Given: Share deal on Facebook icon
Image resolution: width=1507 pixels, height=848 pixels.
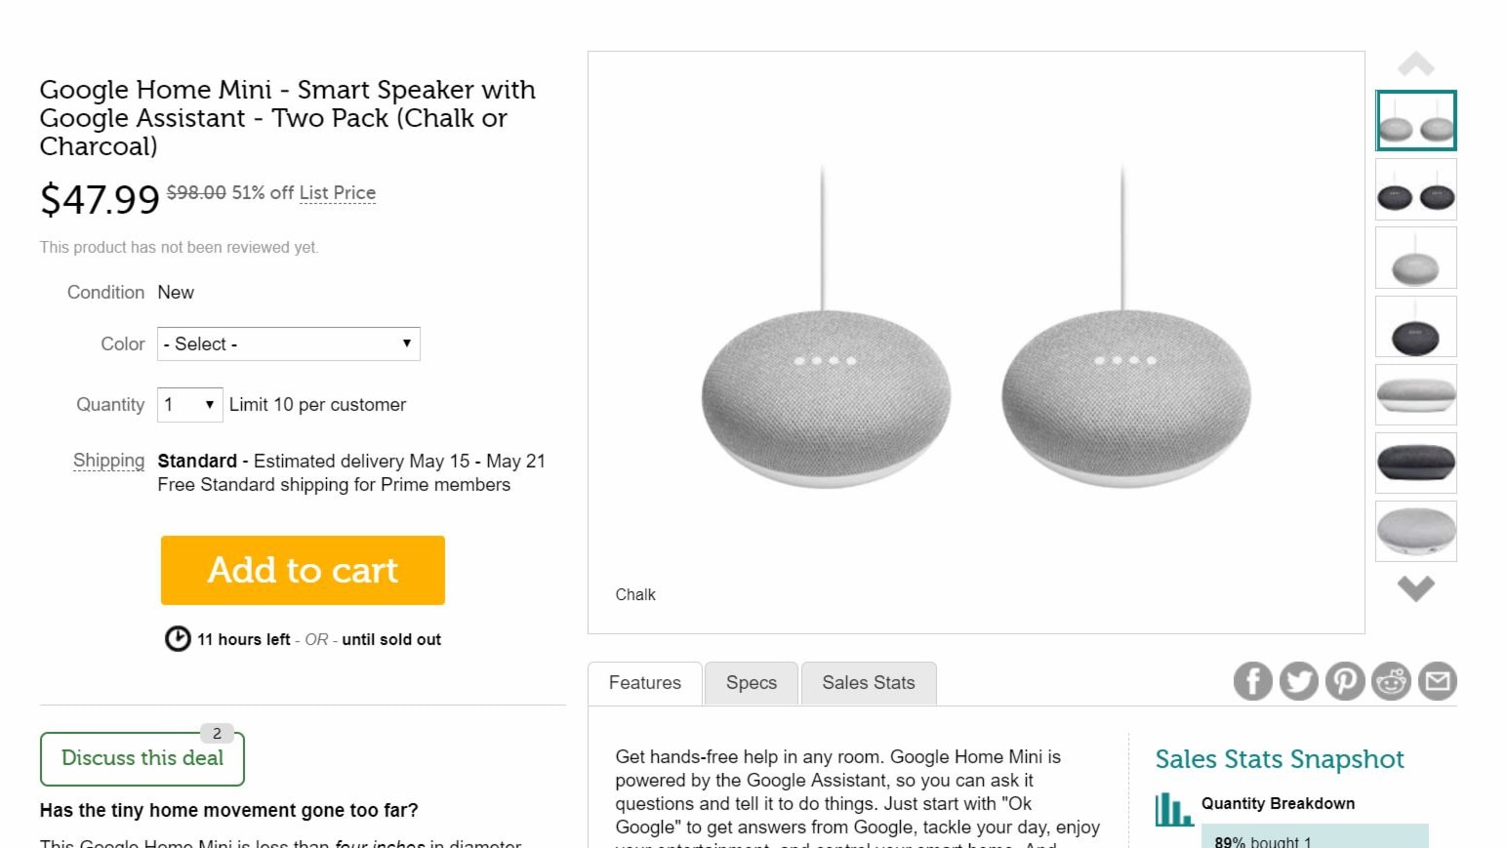Looking at the screenshot, I should (x=1252, y=681).
